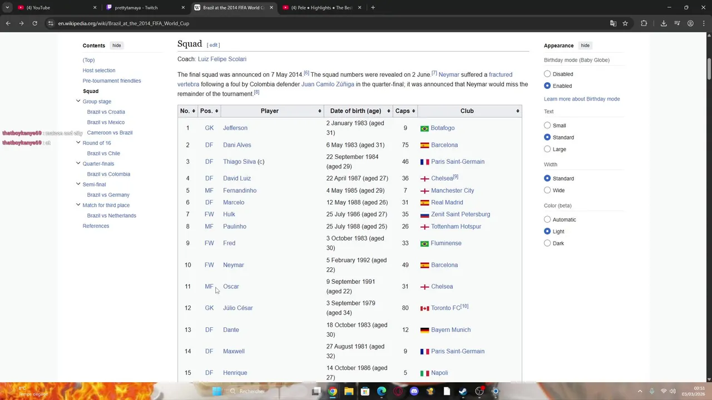Close the Pele Highlights tab
The image size is (712, 400).
(359, 8)
